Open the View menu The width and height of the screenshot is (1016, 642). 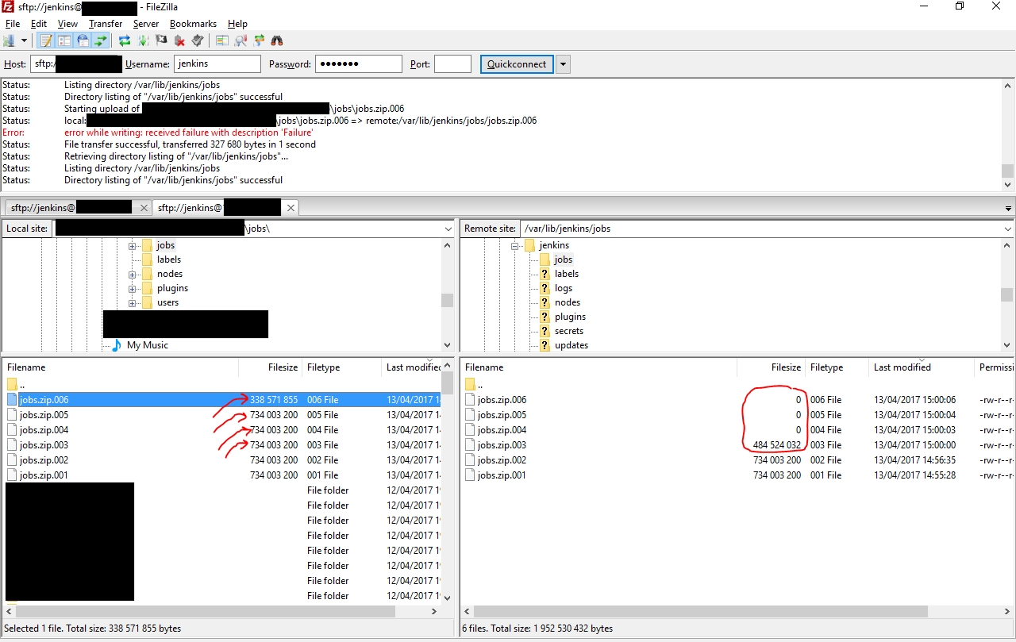[x=67, y=24]
